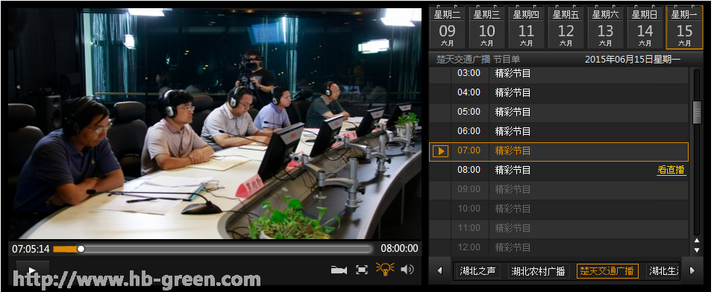This screenshot has height=292, width=714.
Task: Select the 06:00 精彩节目 program row
Action: tap(559, 131)
